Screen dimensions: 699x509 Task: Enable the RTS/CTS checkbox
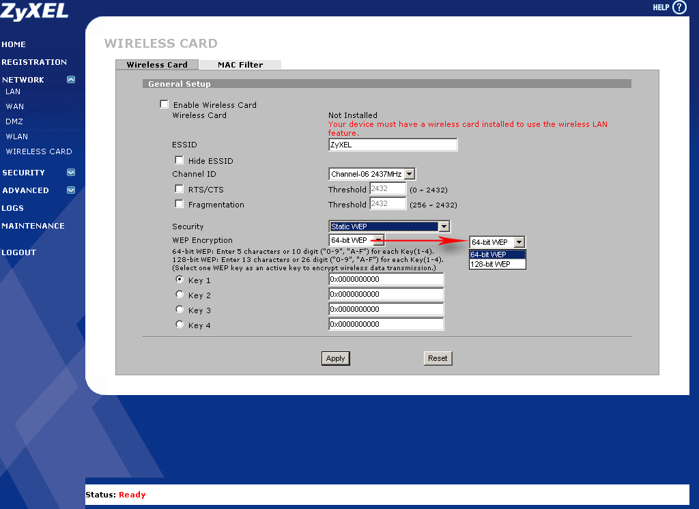point(179,188)
